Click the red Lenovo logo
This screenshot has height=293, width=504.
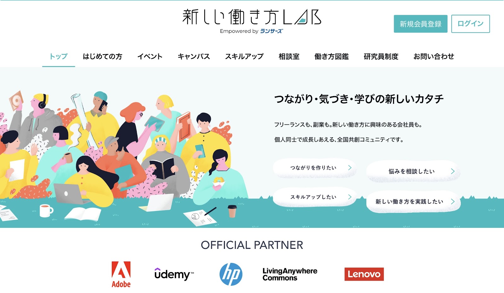click(364, 274)
